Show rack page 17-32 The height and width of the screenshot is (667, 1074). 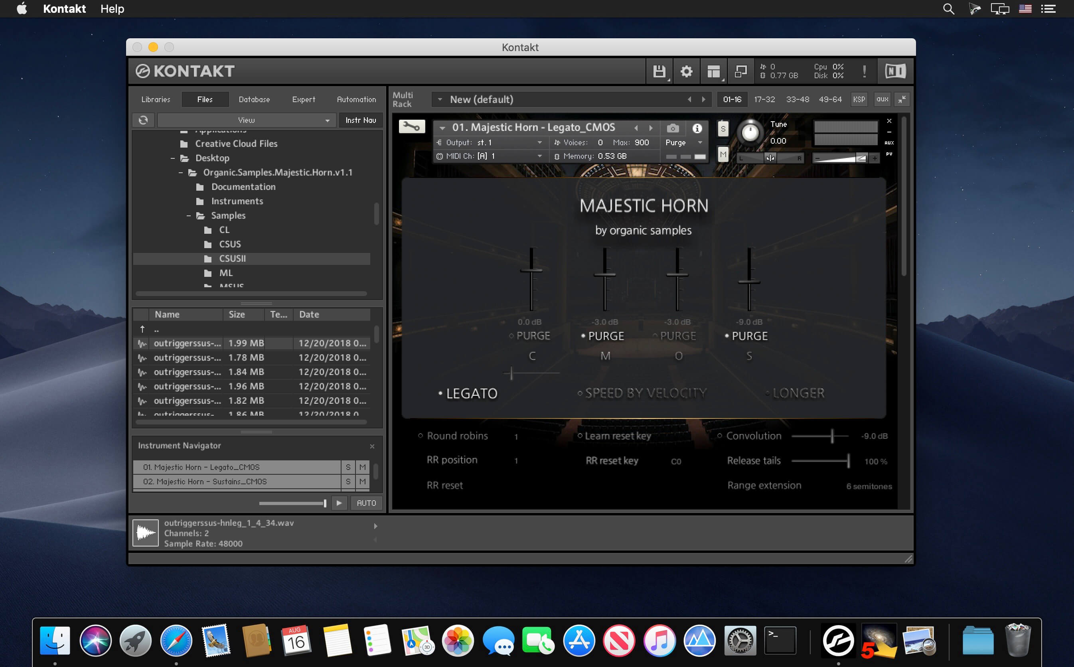tap(764, 100)
